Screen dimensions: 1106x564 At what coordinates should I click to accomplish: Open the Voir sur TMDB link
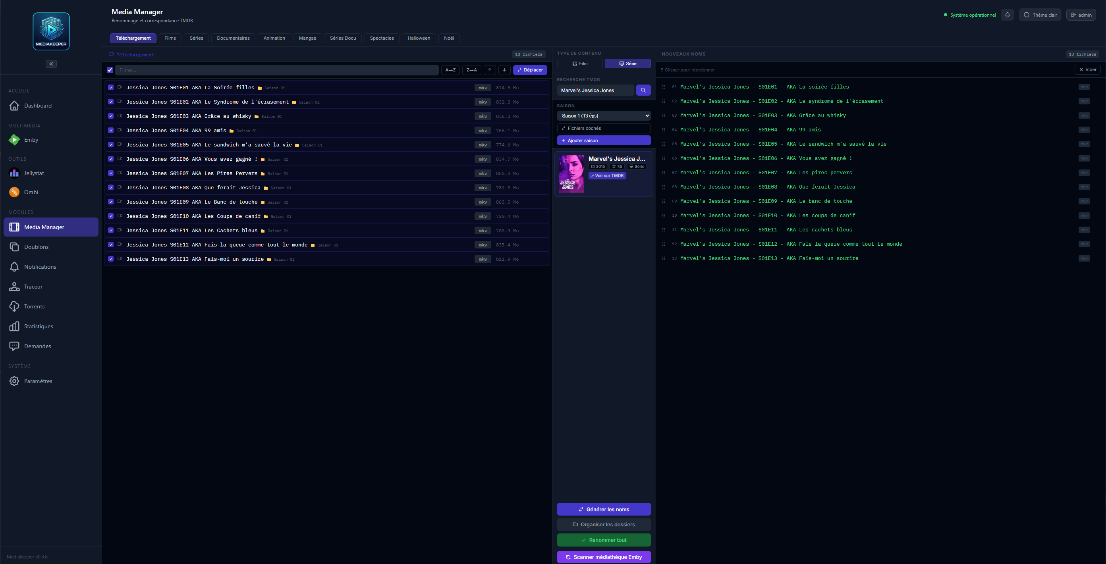click(x=607, y=175)
